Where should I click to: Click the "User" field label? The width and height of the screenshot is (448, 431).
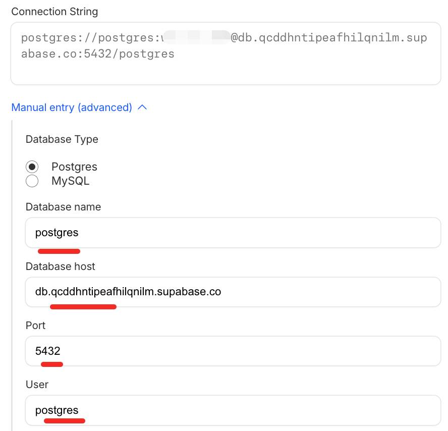pos(37,385)
